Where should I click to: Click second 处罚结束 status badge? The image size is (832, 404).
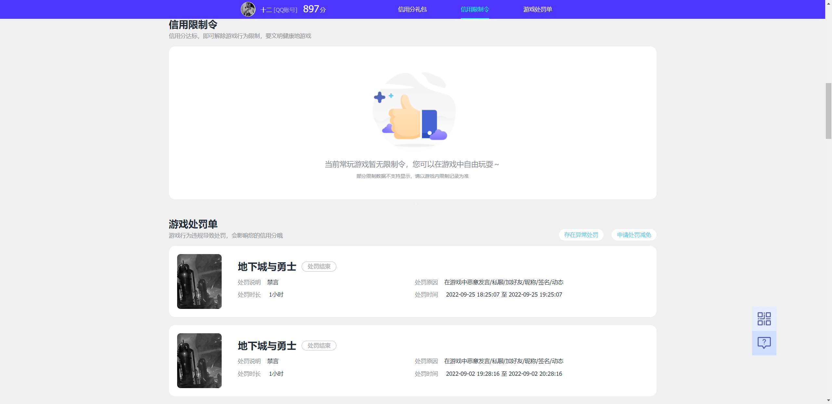tap(319, 346)
